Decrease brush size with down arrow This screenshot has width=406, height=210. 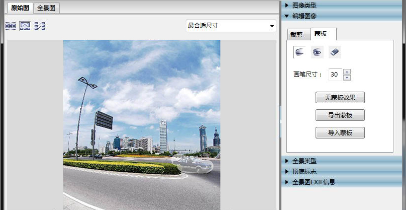pos(347,77)
